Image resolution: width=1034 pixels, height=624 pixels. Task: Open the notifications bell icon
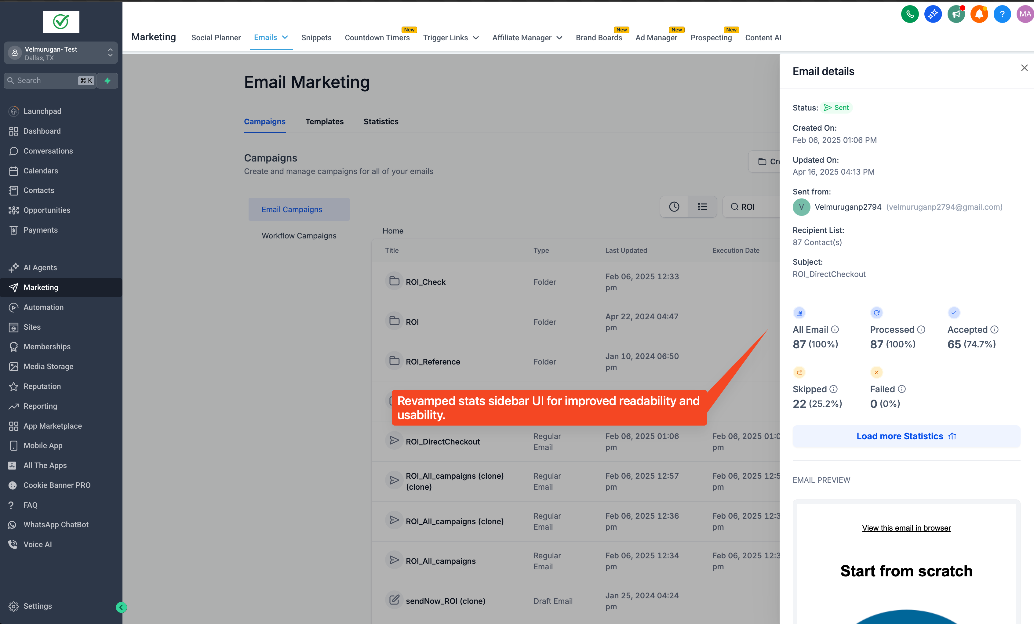[979, 14]
